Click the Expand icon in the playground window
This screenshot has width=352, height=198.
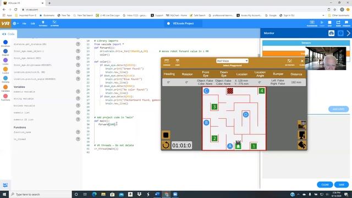tap(167, 62)
